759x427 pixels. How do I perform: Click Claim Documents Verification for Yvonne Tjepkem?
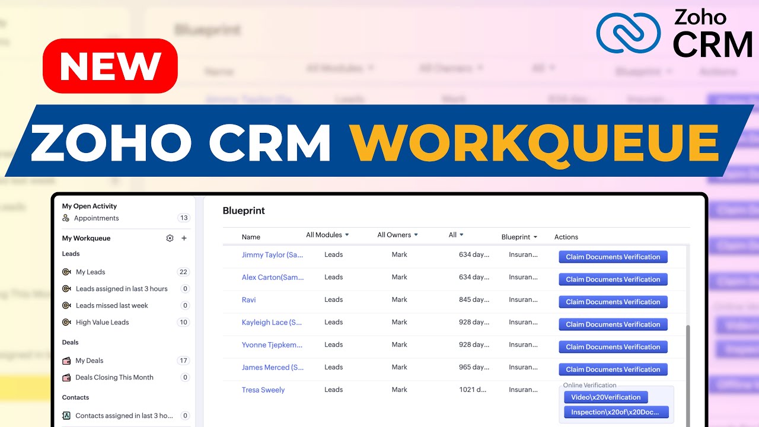tap(613, 347)
